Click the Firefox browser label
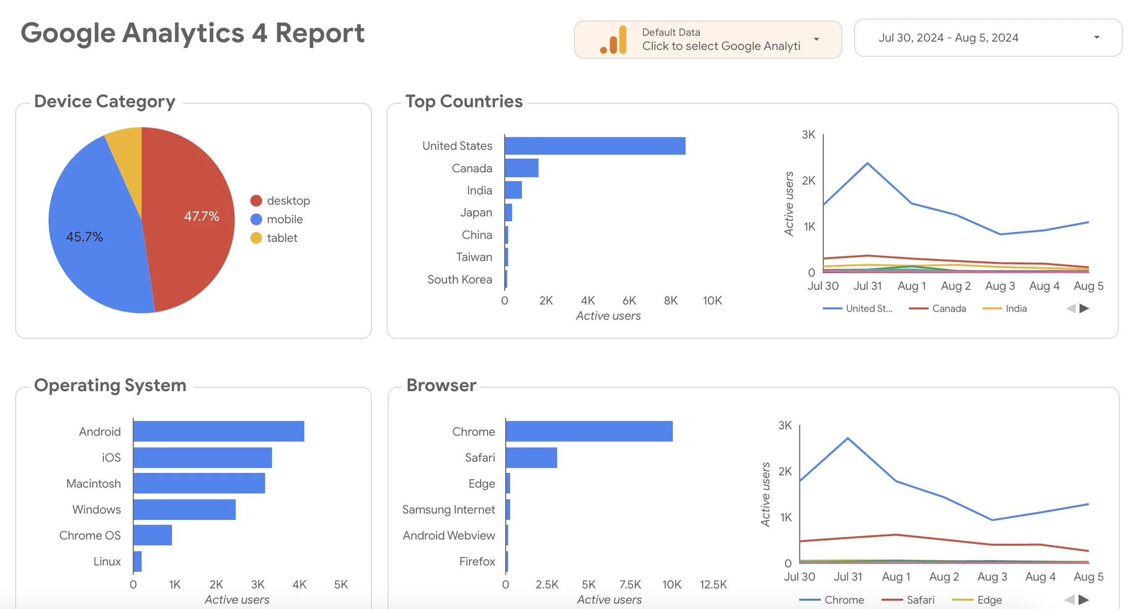1130x609 pixels. pyautogui.click(x=477, y=562)
